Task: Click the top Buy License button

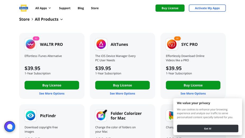Action: (x=170, y=8)
